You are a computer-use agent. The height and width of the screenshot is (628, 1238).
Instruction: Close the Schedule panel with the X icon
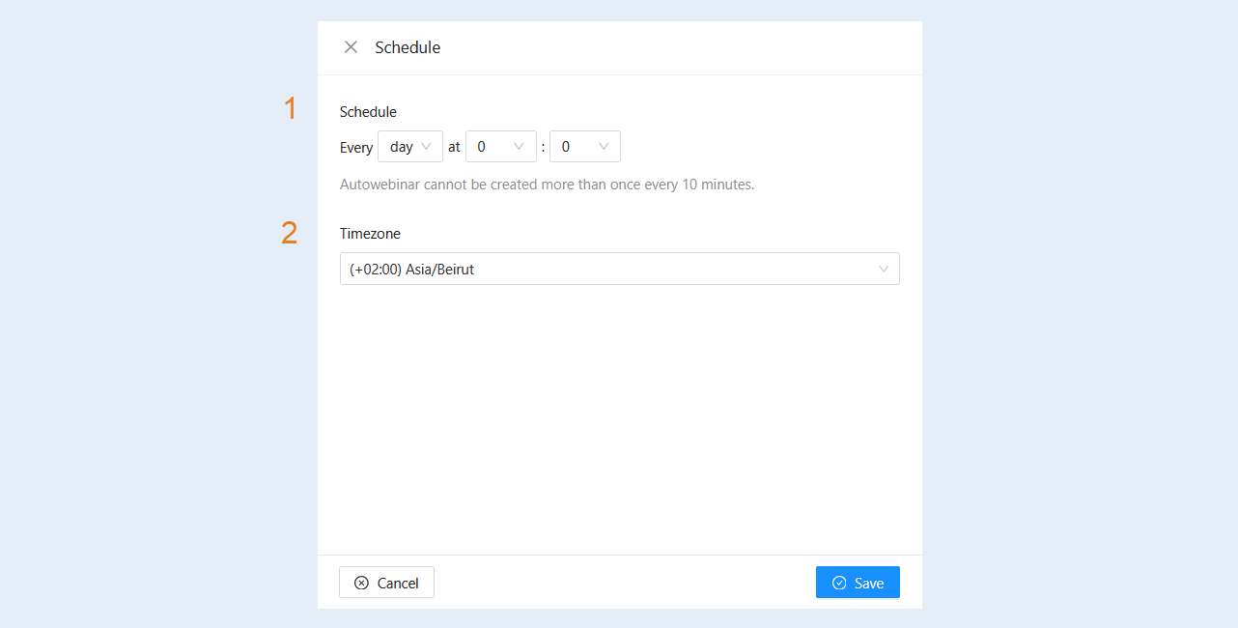coord(351,47)
